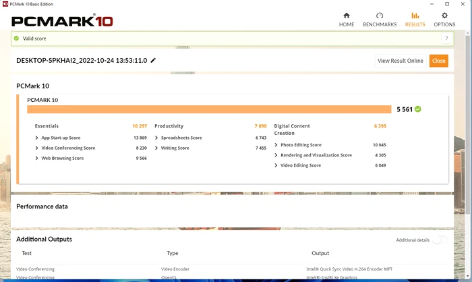Click the edit pencil next to result name

[x=153, y=60]
